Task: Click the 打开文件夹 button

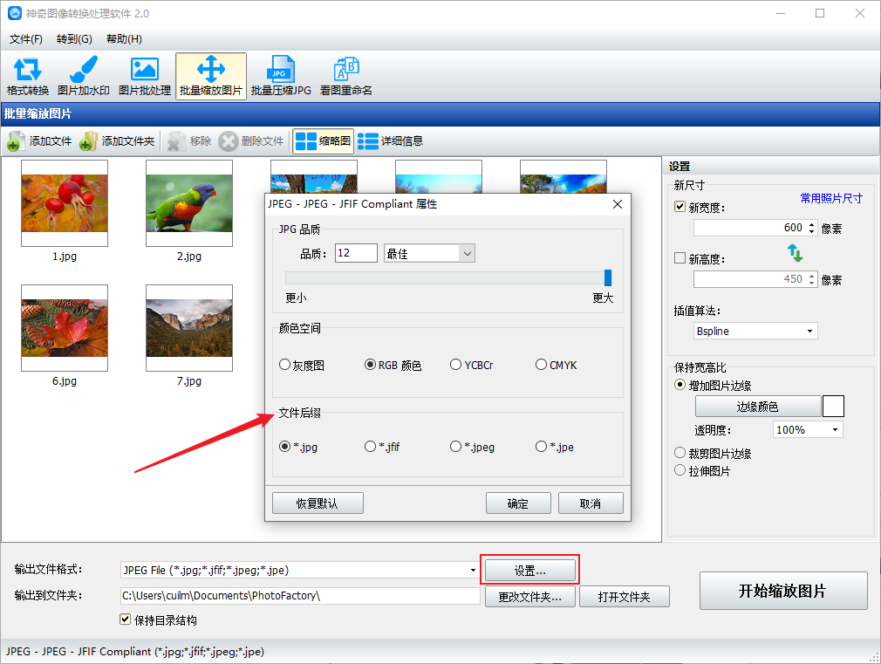Action: pyautogui.click(x=625, y=597)
